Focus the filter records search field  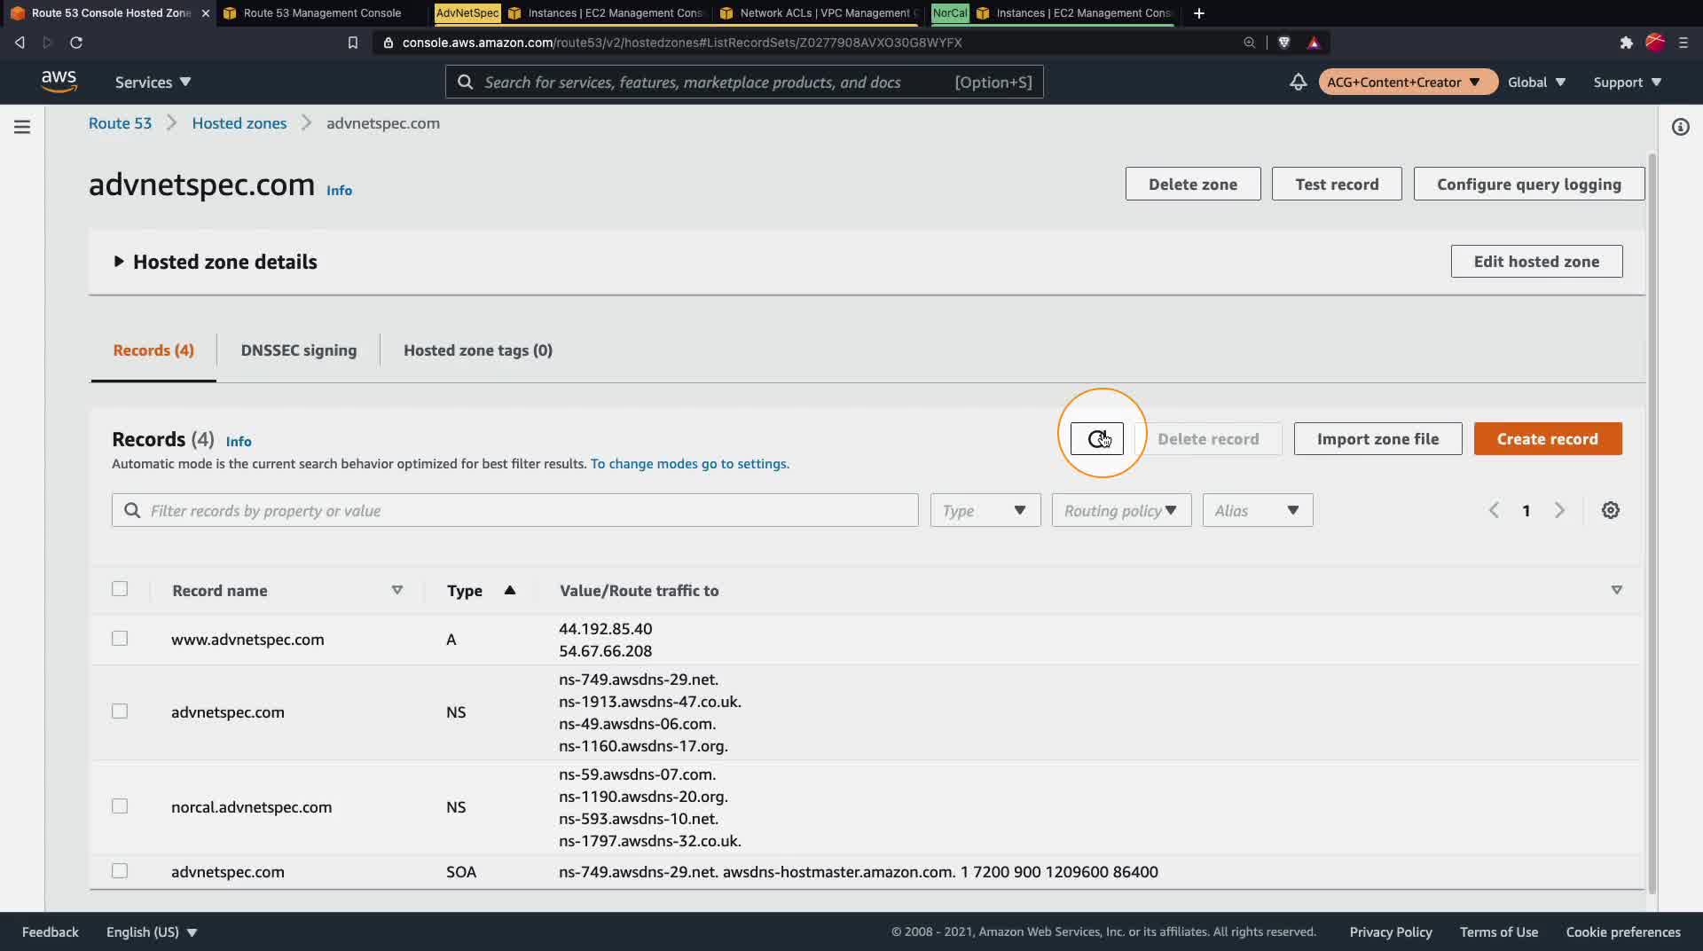coord(515,510)
